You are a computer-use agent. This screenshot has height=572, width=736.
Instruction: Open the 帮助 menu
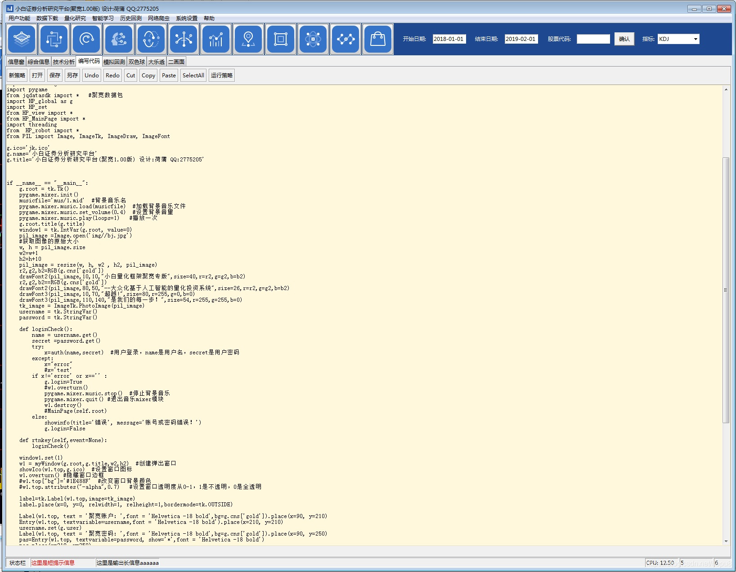pyautogui.click(x=209, y=18)
